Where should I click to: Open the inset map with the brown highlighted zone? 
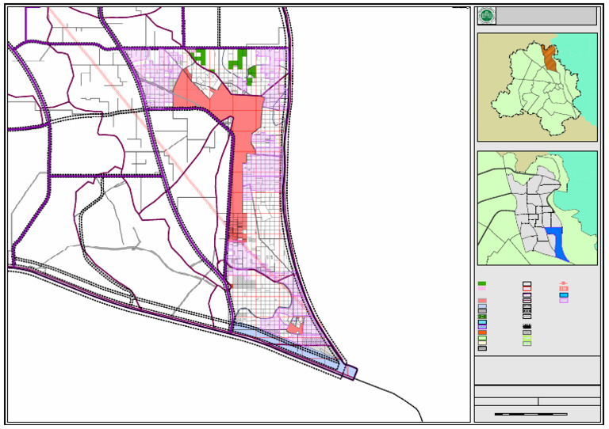tap(538, 87)
